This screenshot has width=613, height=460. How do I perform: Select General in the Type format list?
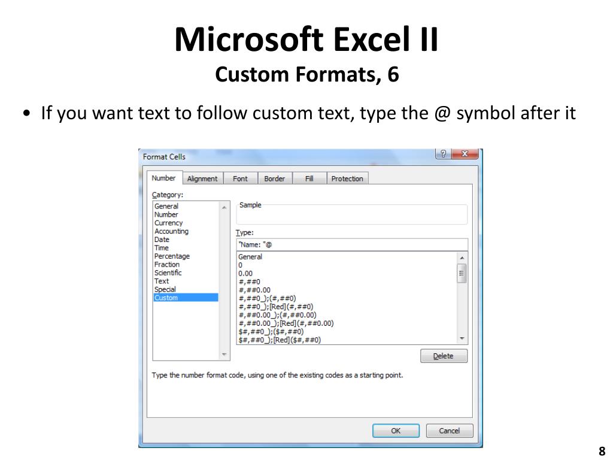tap(250, 257)
